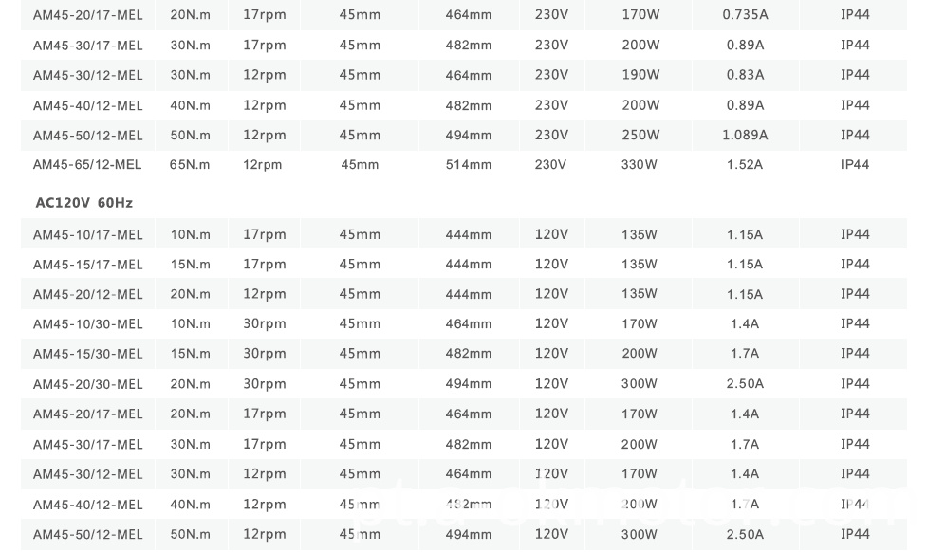Screen dimensions: 927x552
Task: Select the AM45-40/12-MEL 230V model name
Action: tap(87, 105)
